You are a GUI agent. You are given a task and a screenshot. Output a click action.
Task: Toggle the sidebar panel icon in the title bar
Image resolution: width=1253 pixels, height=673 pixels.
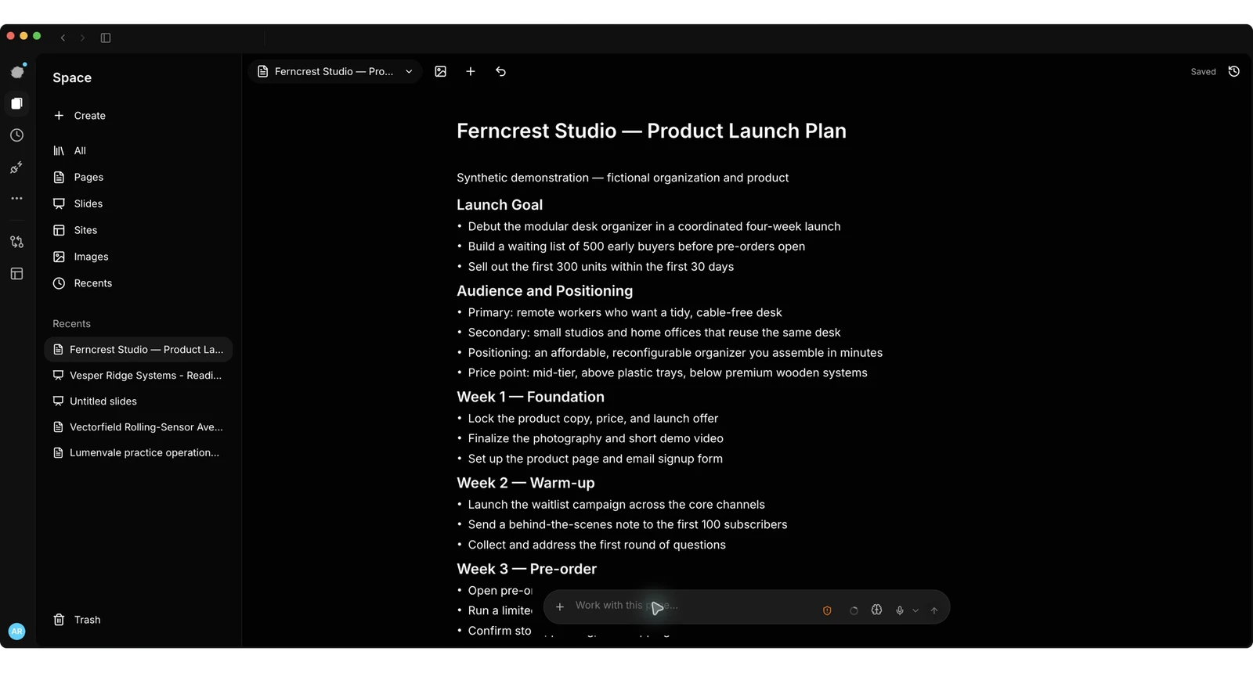click(x=106, y=38)
